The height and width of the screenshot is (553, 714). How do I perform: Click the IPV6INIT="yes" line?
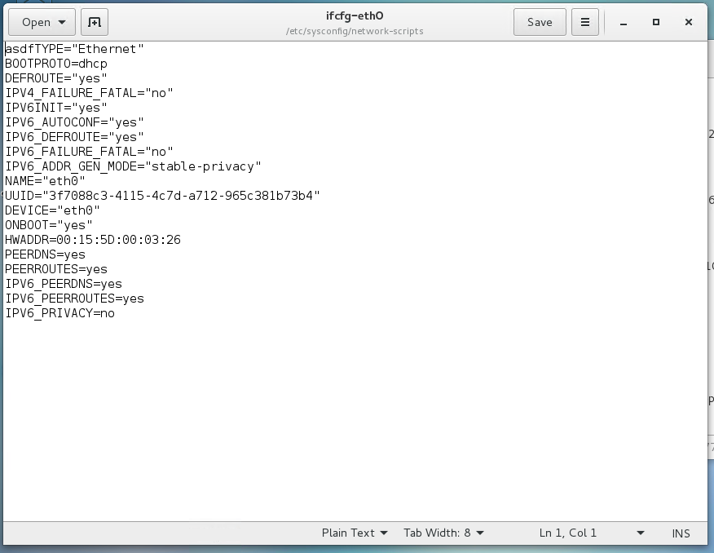[56, 108]
